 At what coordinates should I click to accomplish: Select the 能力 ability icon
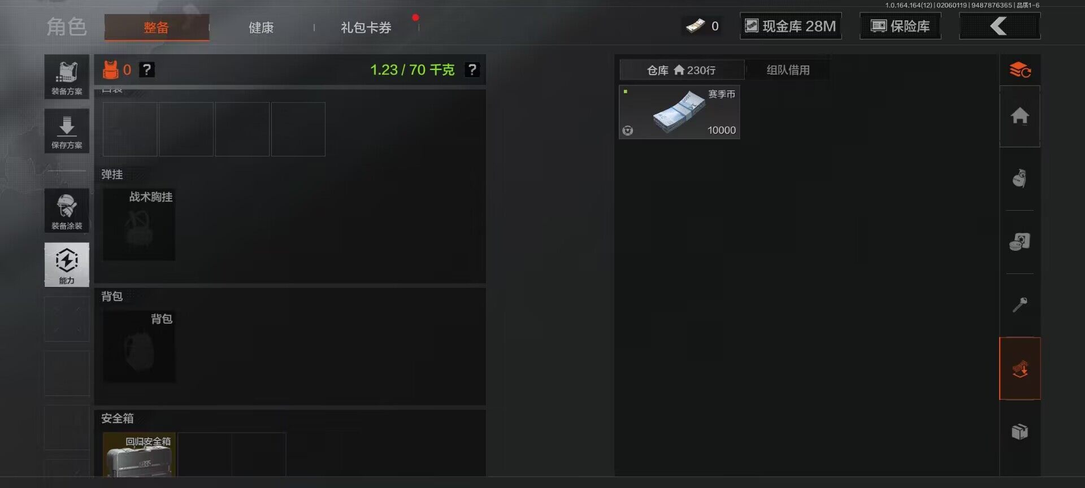pos(67,265)
